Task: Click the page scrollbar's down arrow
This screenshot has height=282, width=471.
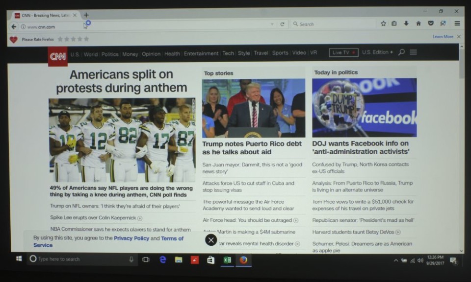Action: click(461, 251)
